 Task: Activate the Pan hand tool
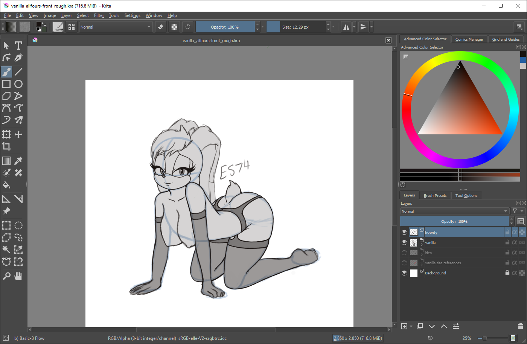[18, 276]
